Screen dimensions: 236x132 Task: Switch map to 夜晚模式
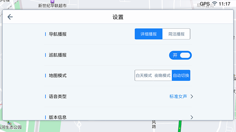(x=163, y=75)
